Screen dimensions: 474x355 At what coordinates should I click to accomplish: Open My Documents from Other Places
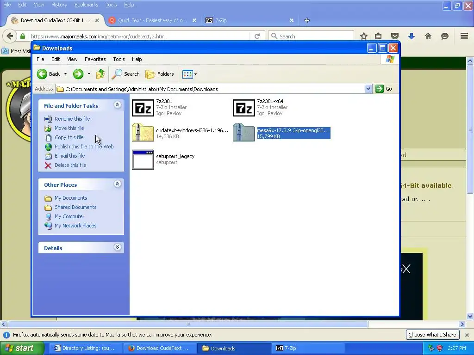tap(71, 198)
